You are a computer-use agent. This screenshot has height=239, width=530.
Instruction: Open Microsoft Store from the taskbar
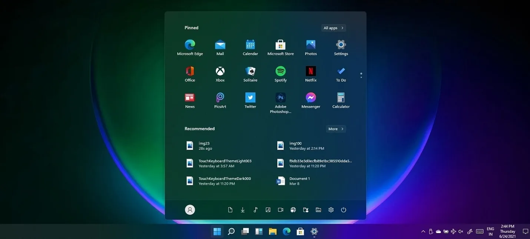coord(301,232)
